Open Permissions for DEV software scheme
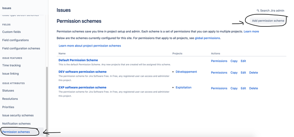 219,73
